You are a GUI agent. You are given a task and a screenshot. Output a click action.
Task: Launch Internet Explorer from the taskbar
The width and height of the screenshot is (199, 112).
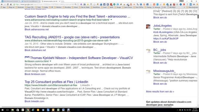(x=33, y=110)
